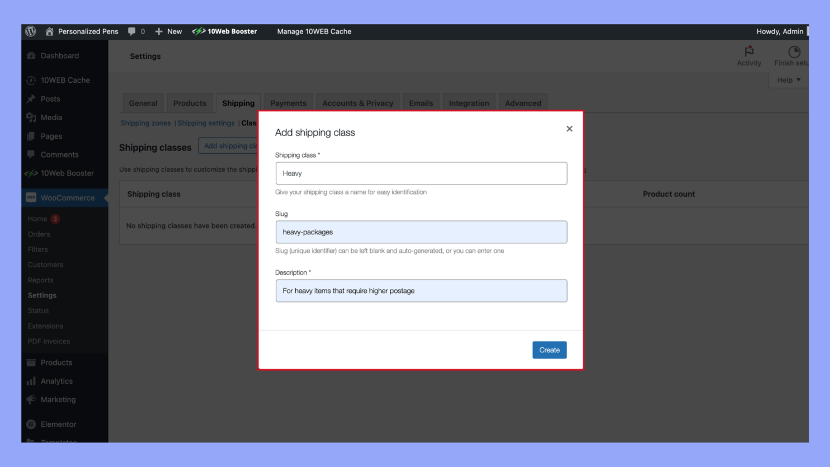Open the comments bubble icon in the admin bar
This screenshot has width=830, height=467.
(131, 31)
